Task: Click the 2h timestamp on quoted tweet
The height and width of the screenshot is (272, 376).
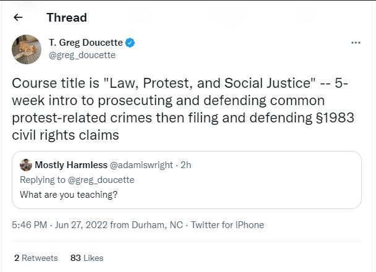Action: [186, 165]
